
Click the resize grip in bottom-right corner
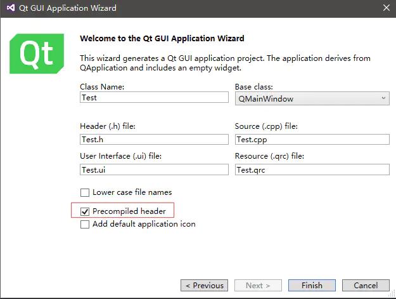pos(392,294)
